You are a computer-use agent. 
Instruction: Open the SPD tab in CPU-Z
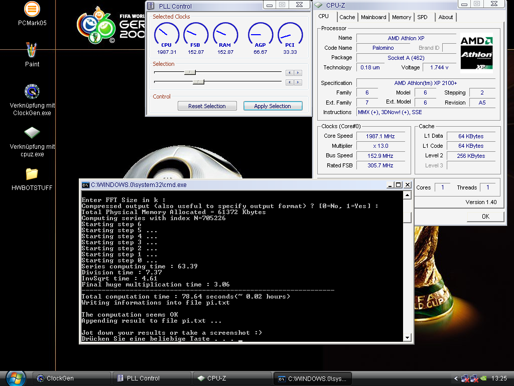coord(423,17)
